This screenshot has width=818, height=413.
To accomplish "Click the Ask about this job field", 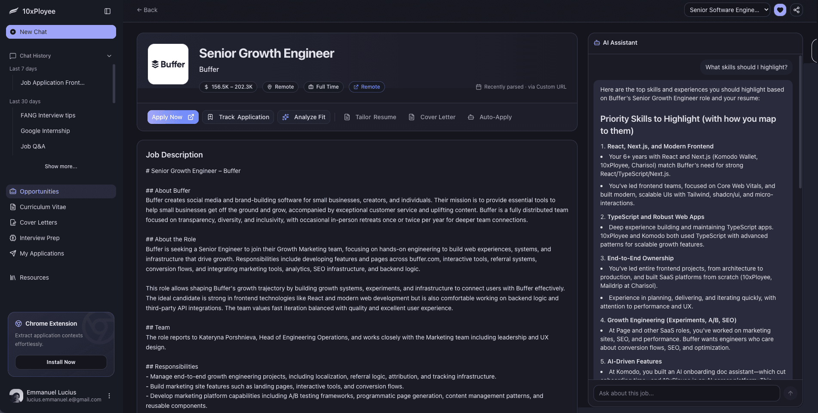I will tap(686, 393).
